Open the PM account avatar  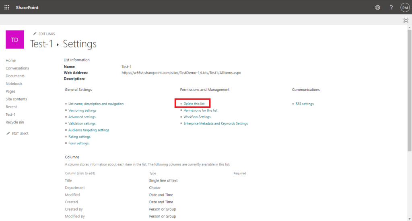(x=405, y=8)
